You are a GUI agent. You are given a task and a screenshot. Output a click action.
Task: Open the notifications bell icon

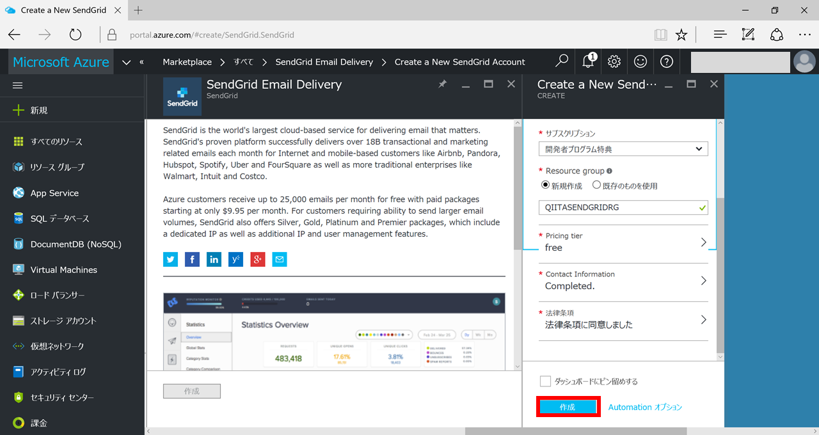588,61
